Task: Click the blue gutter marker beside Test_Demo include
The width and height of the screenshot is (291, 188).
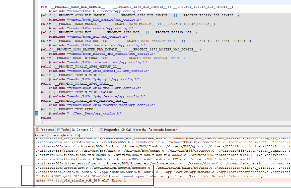Action: point(37,113)
